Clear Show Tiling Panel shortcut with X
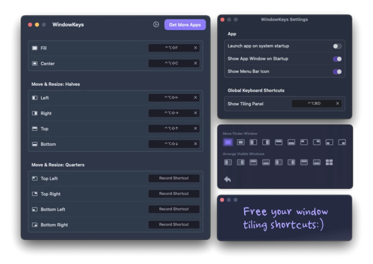 [x=337, y=103]
